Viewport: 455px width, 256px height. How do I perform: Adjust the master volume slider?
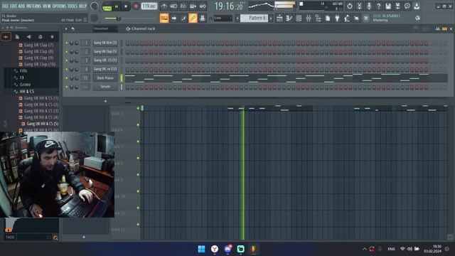(x=118, y=18)
